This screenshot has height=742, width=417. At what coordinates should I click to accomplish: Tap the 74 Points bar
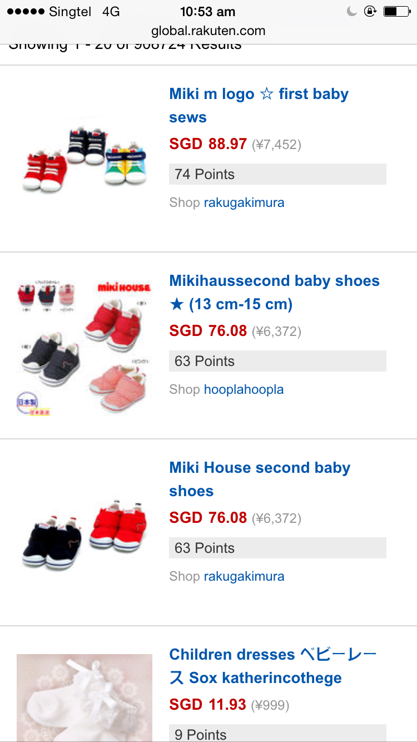click(x=277, y=174)
